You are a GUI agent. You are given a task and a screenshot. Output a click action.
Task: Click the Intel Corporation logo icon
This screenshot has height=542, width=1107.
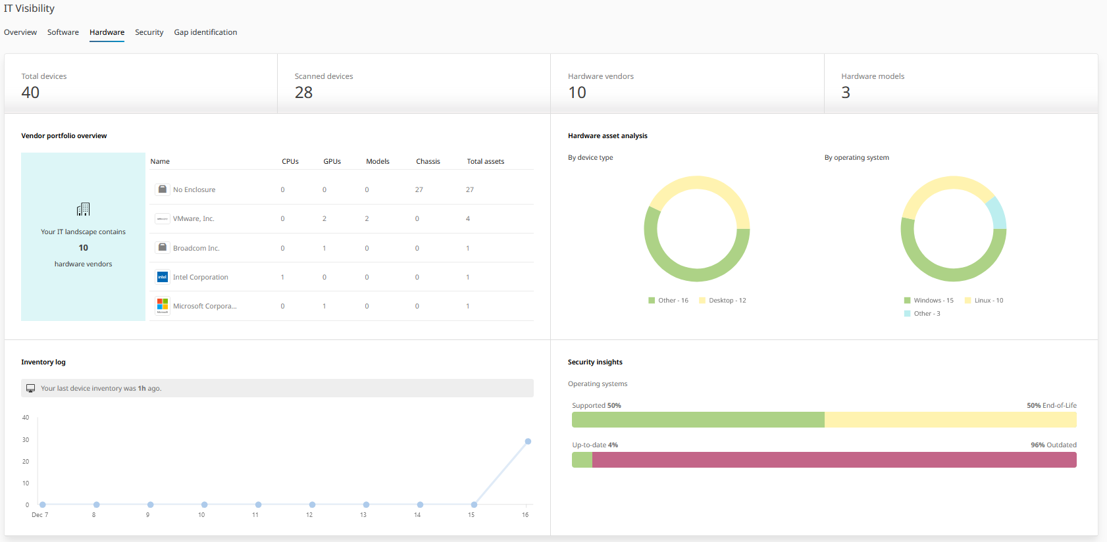point(162,277)
